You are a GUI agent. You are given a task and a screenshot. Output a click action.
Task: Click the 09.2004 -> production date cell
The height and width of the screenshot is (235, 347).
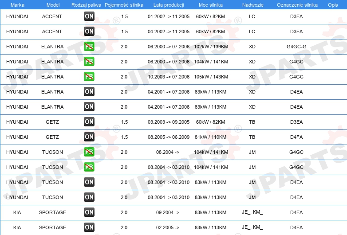pyautogui.click(x=168, y=212)
